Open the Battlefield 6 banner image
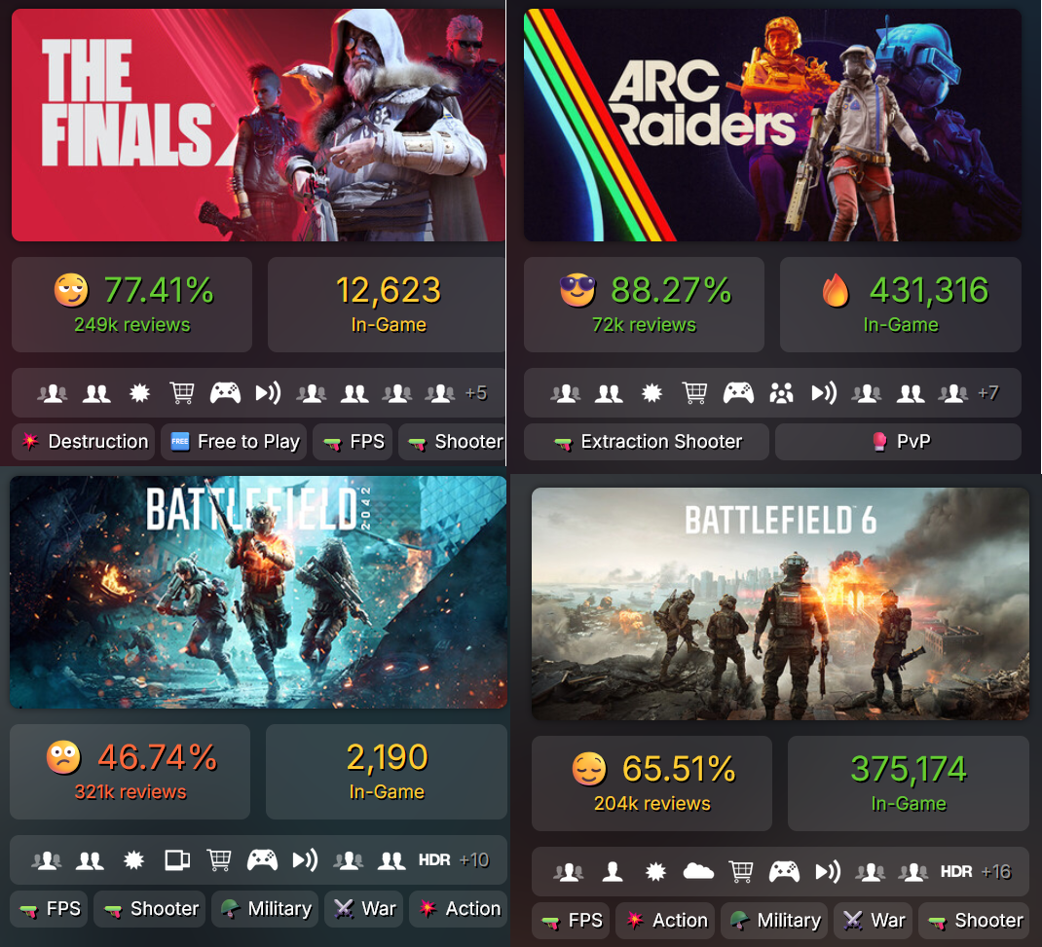Image resolution: width=1042 pixels, height=947 pixels. (x=780, y=603)
